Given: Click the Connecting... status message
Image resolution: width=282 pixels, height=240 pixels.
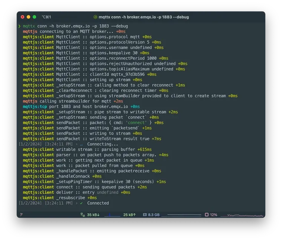Looking at the screenshot, I should pos(102,144).
